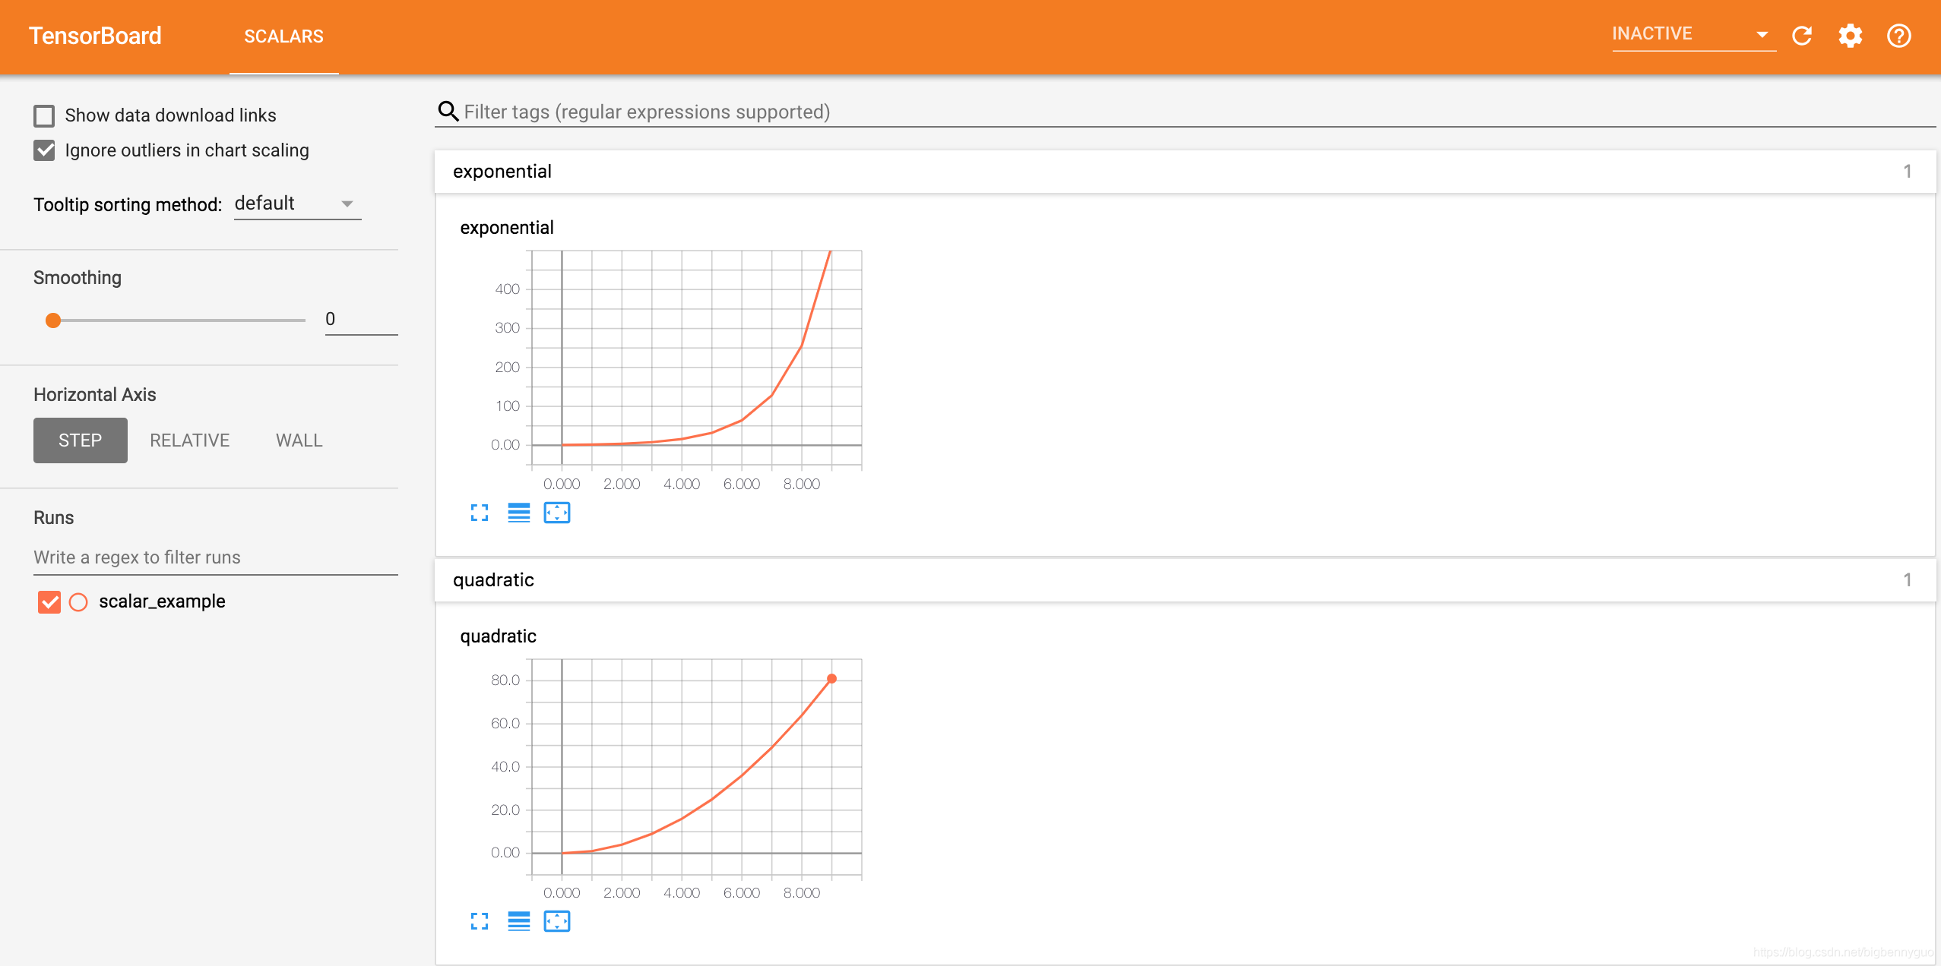Collapse the exponential section header

coord(1184,172)
